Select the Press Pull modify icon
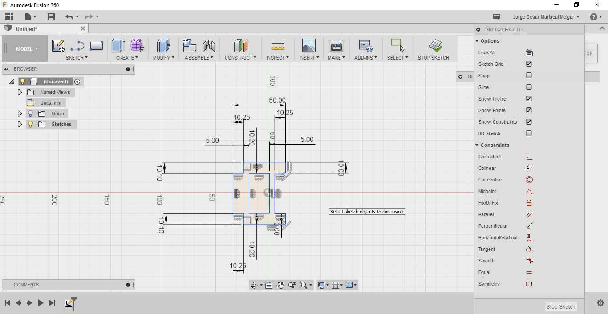This screenshot has width=608, height=314. [163, 45]
